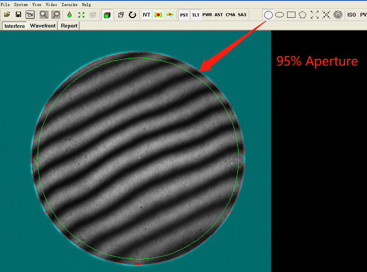Toggle SA3 spherical aberration removal
367x272 pixels.
pos(242,15)
